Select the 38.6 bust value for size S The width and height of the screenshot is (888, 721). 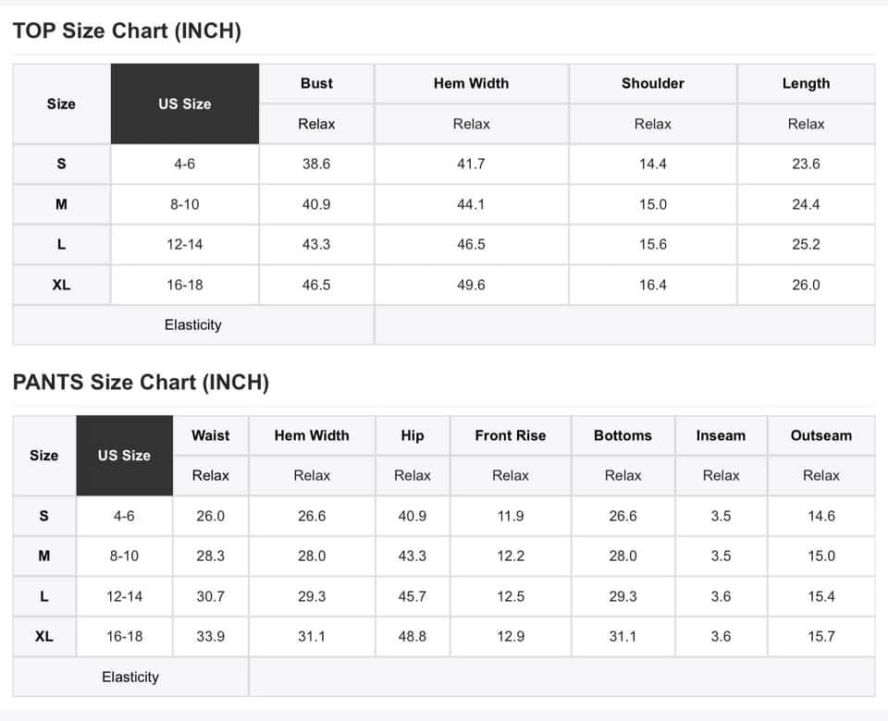[316, 165]
